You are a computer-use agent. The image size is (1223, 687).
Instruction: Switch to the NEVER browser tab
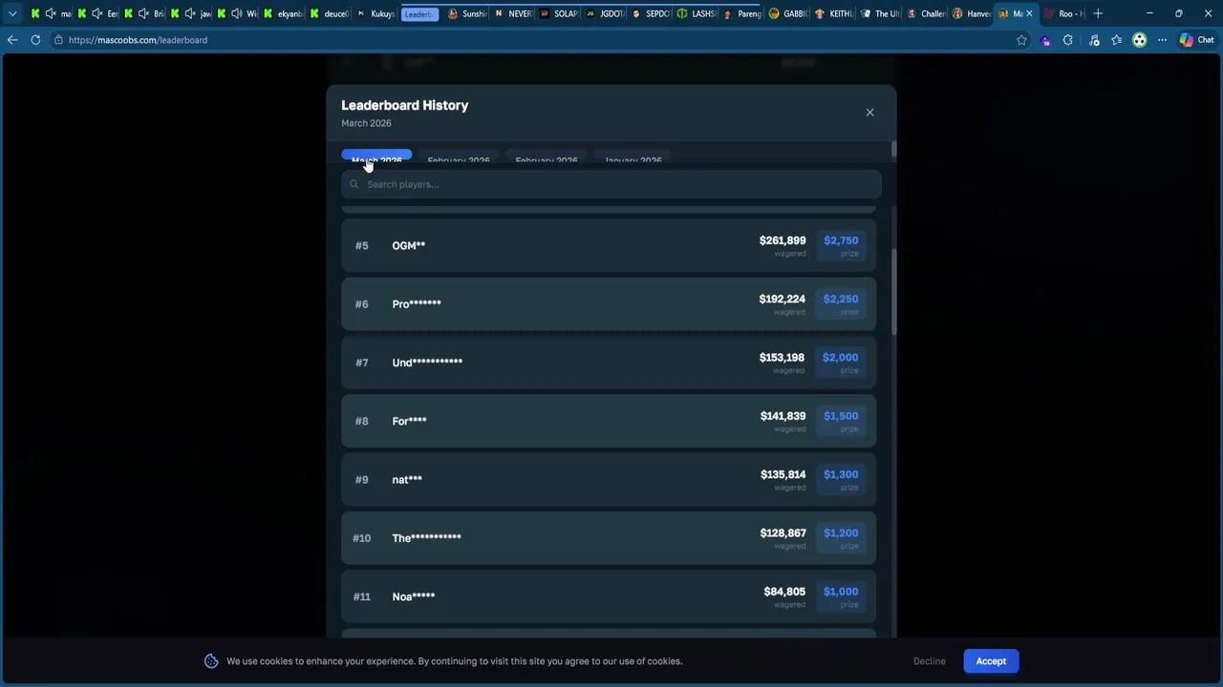click(x=514, y=13)
